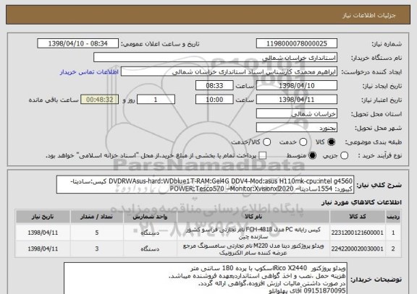The image size is (417, 294).
Task: Click the نام کالا column header
Action: click(x=253, y=217)
